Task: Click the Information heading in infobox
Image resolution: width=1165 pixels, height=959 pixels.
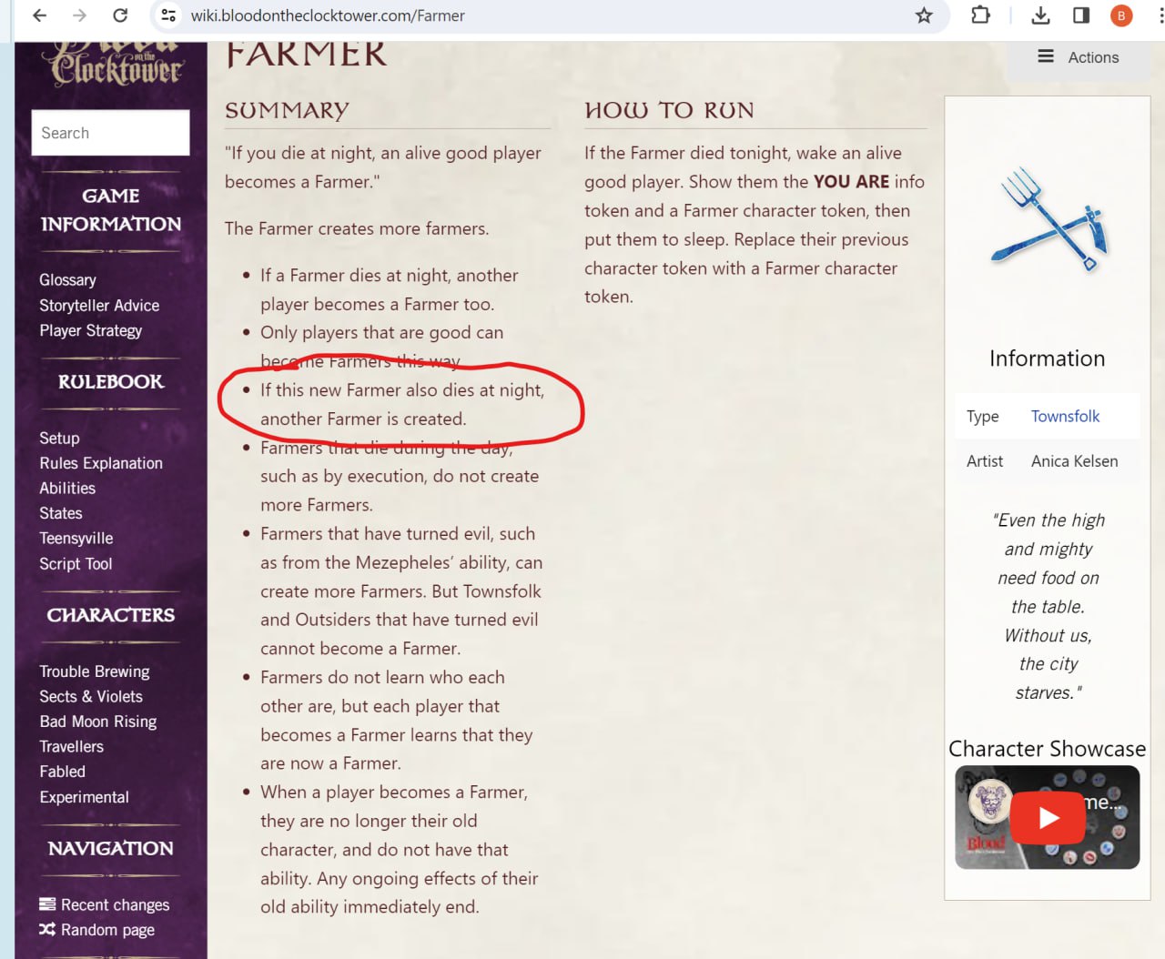Action: pos(1047,358)
